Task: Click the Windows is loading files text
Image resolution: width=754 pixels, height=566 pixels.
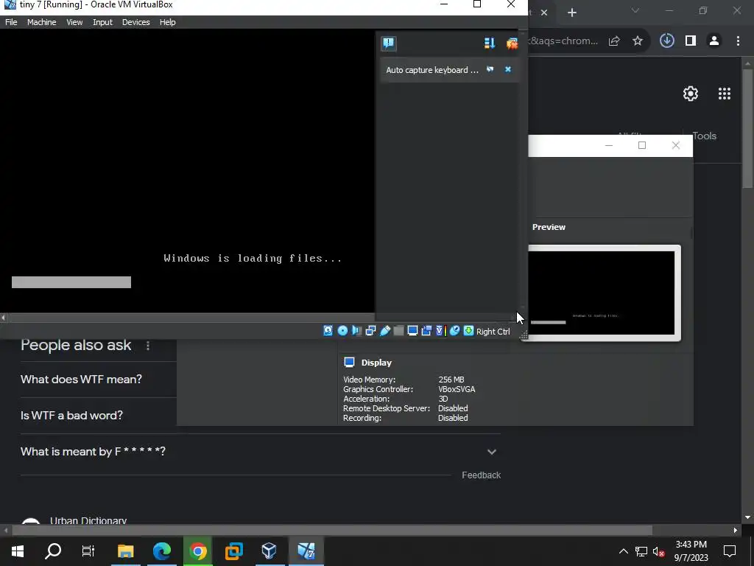Action: click(253, 259)
